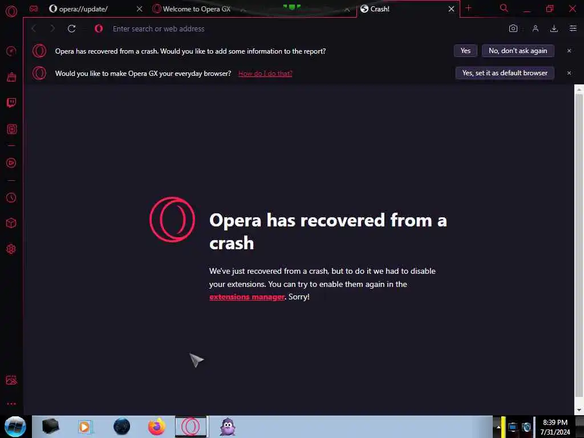Open the dark globe taskbar icon
This screenshot has width=584, height=438.
122,427
